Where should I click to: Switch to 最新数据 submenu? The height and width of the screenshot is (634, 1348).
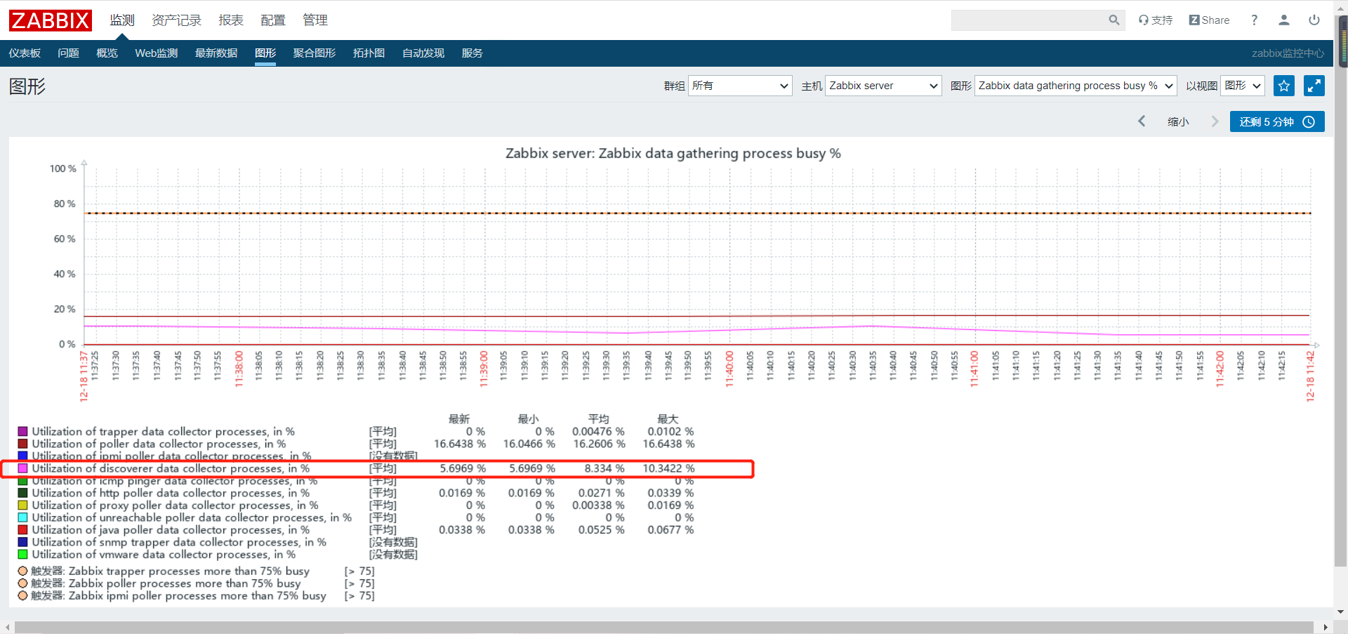click(216, 53)
